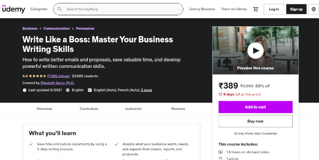Viewport: 319px width, 160px height.
Task: Open the shopping cart icon
Action: click(256, 9)
